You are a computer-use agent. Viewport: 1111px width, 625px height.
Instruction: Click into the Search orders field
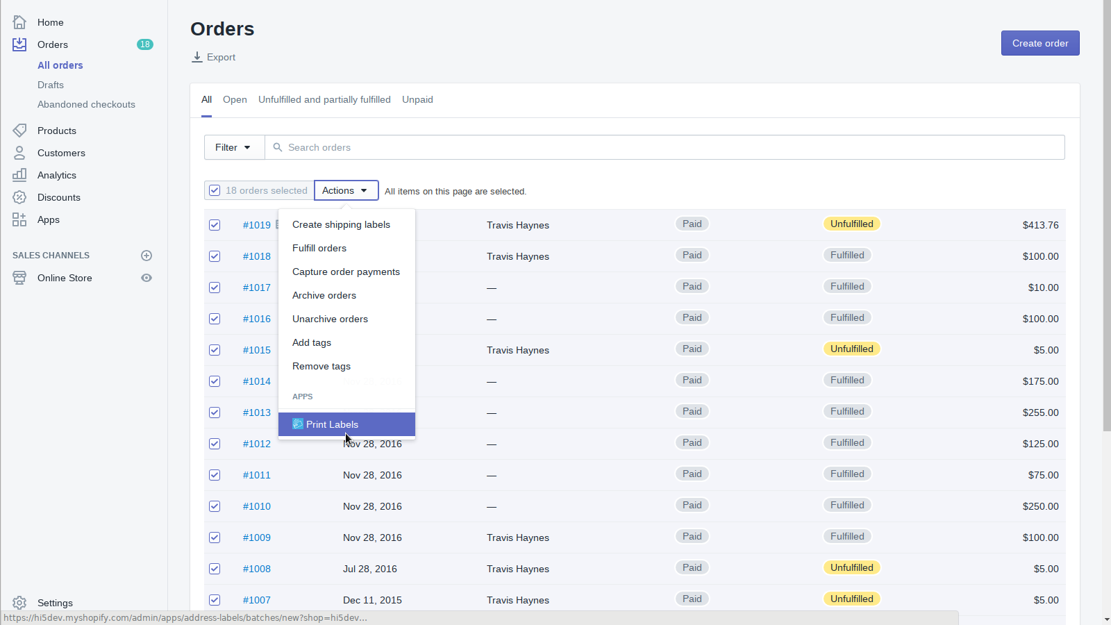pos(667,147)
